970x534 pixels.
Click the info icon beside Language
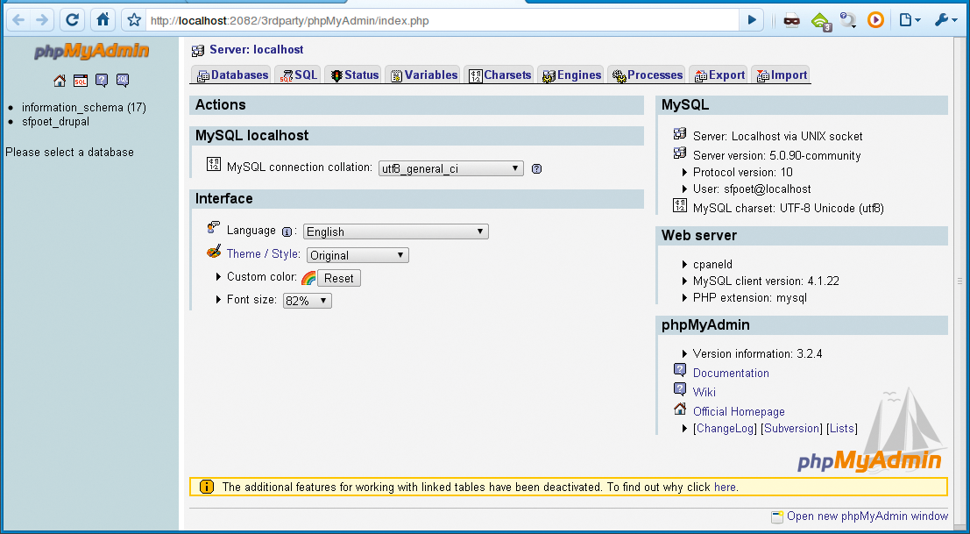click(287, 232)
